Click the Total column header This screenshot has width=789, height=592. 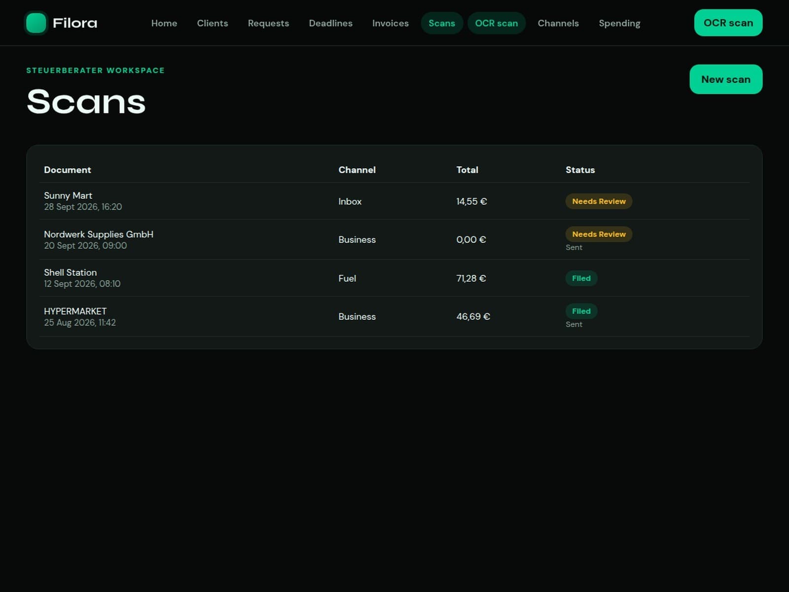[x=467, y=170]
